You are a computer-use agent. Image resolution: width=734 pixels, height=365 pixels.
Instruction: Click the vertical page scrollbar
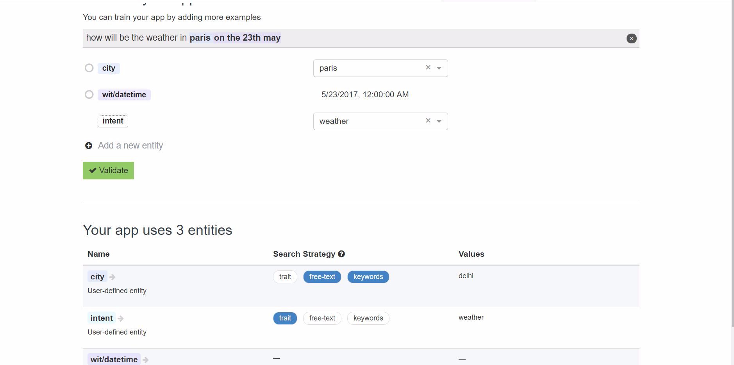click(x=732, y=156)
